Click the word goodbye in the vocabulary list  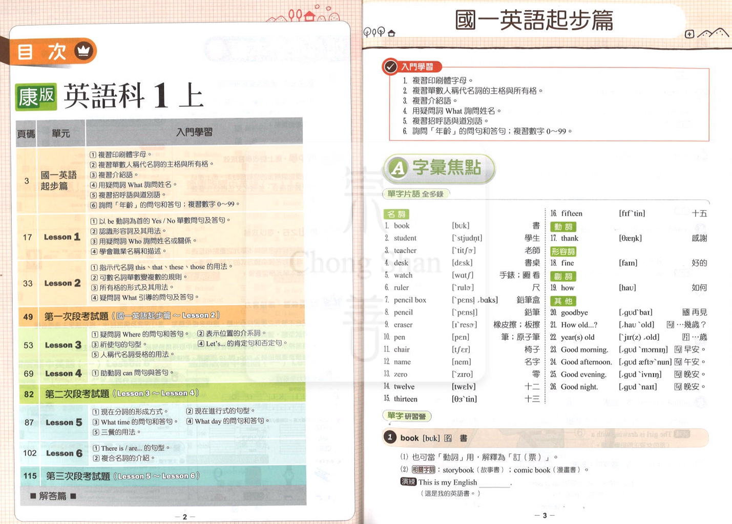574,313
